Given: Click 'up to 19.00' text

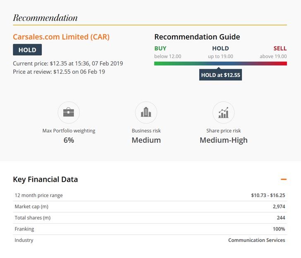Looking at the screenshot, I should [x=220, y=56].
